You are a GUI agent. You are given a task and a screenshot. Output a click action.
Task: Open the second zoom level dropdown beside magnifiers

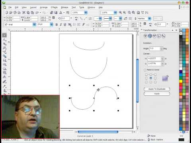coord(115,13)
